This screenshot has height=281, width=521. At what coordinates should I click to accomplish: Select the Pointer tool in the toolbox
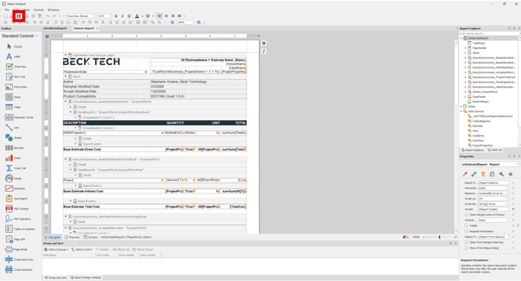(x=15, y=47)
